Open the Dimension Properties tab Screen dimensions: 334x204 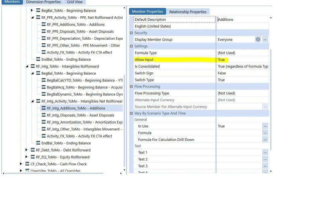click(43, 2)
